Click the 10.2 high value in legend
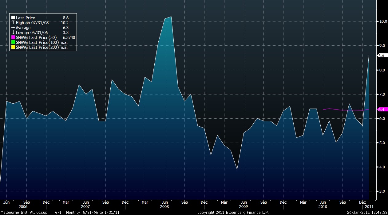The width and height of the screenshot is (388, 215). click(x=65, y=23)
